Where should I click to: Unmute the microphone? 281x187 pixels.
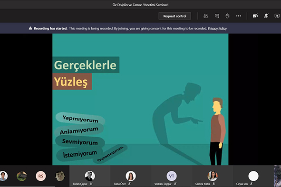pos(266,16)
